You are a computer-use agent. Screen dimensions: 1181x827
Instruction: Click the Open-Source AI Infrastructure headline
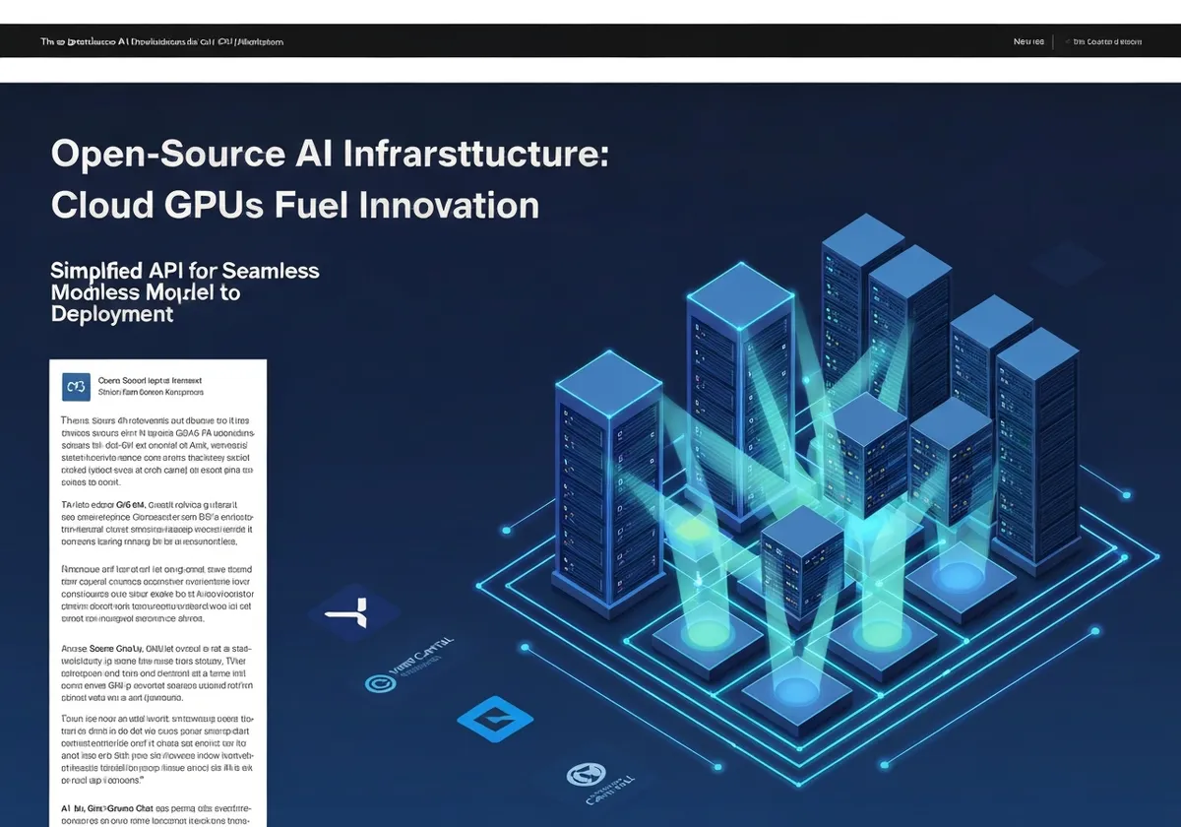(329, 156)
